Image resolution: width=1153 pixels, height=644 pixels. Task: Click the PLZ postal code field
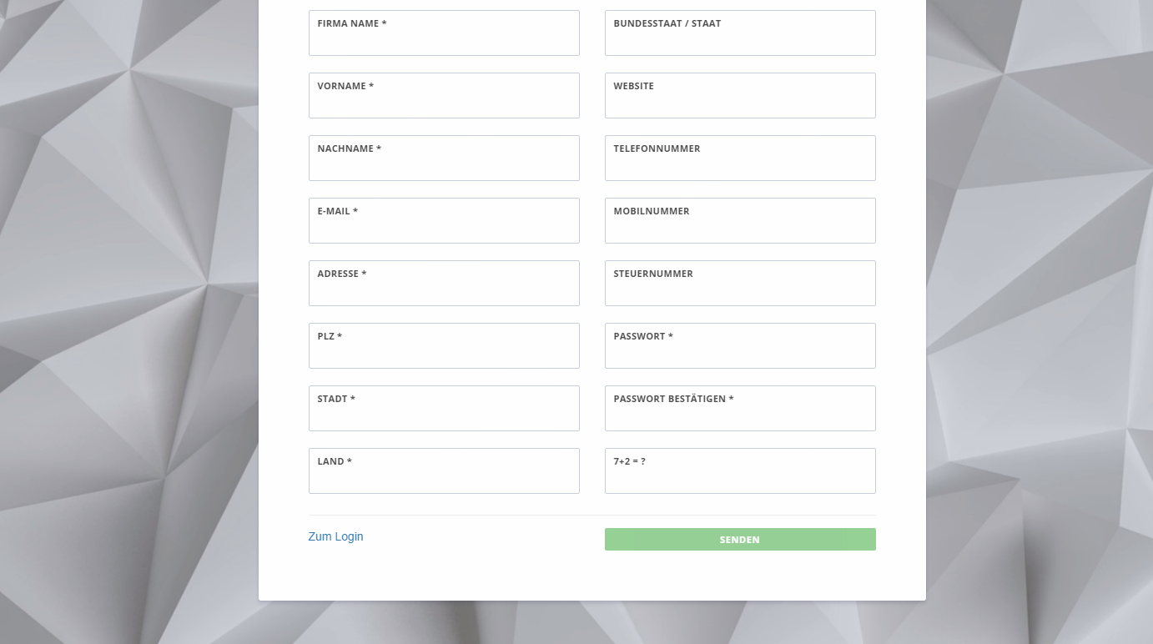coord(444,352)
